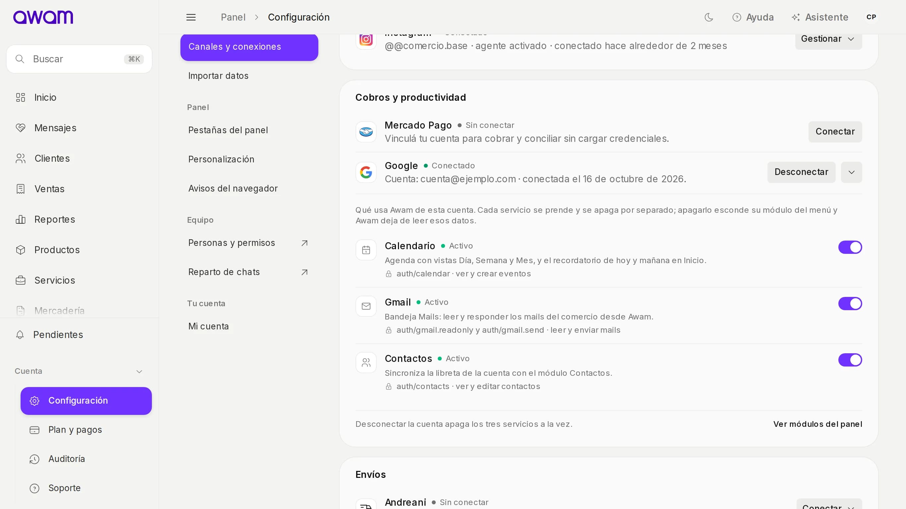Click Panel in the breadcrumb
The image size is (906, 509).
click(233, 17)
